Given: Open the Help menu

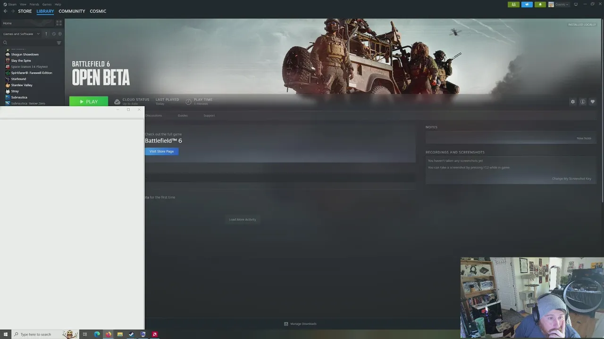Looking at the screenshot, I should (58, 4).
